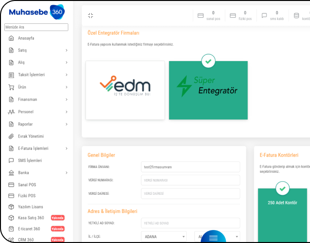Click the Firma Ünvanı input field
This screenshot has height=243, width=310.
pos(191,167)
